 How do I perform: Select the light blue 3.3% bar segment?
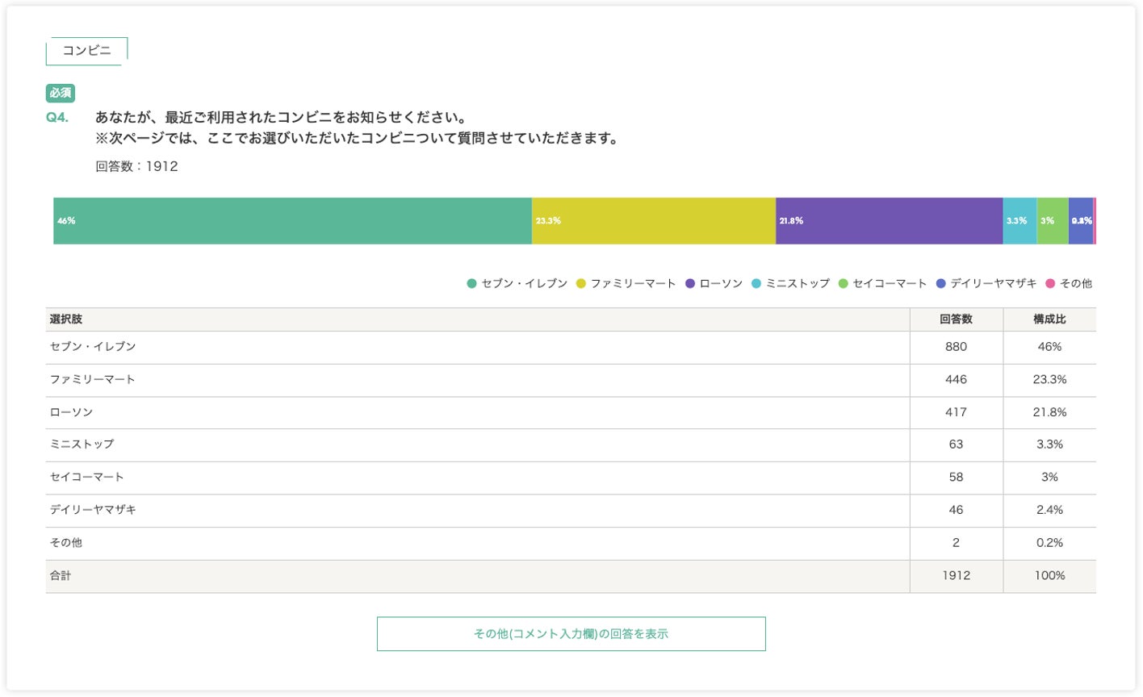pos(1019,221)
